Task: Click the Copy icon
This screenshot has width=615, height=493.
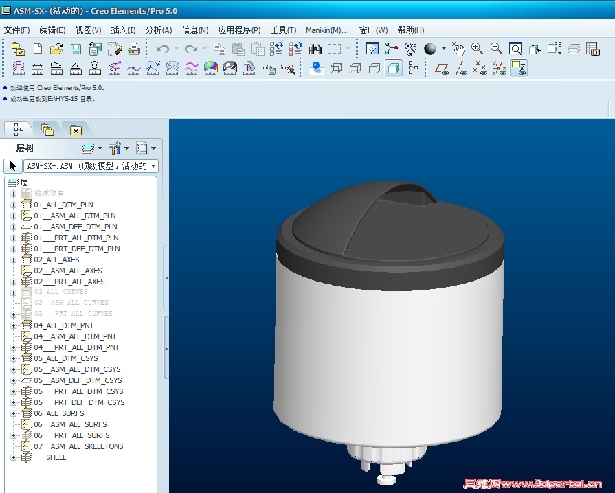Action: pyautogui.click(x=219, y=49)
